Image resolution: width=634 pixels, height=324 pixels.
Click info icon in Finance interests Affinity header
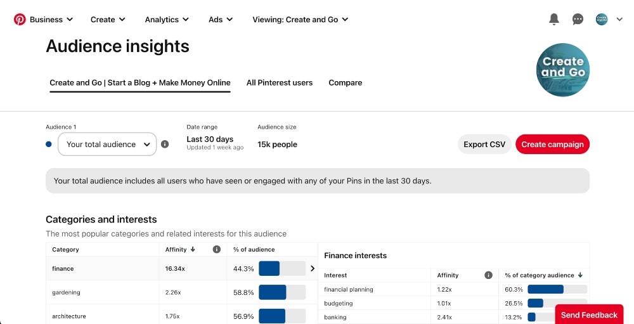click(488, 275)
